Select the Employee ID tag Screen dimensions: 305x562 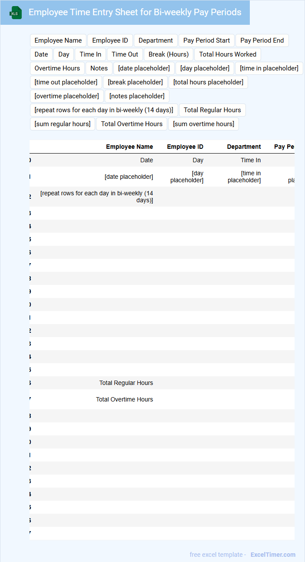pos(110,40)
